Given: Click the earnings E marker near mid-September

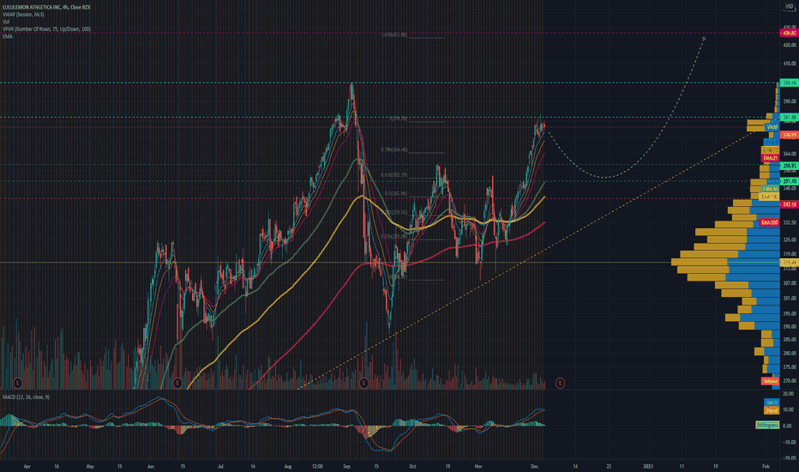Looking at the screenshot, I should point(363,383).
